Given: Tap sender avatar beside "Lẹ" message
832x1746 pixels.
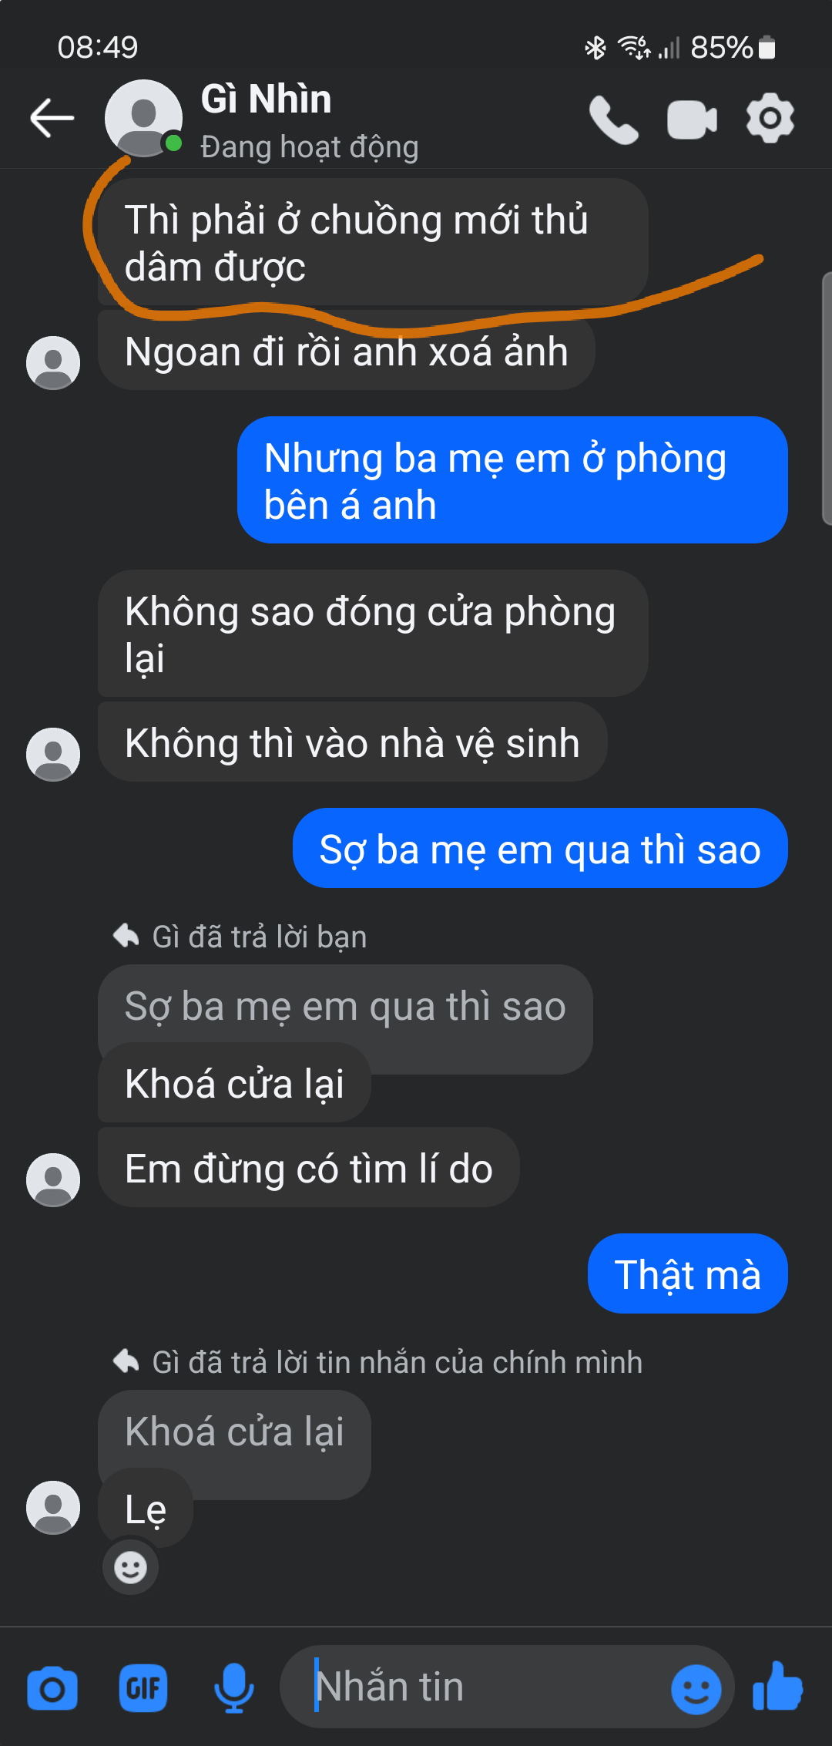Looking at the screenshot, I should point(53,1507).
